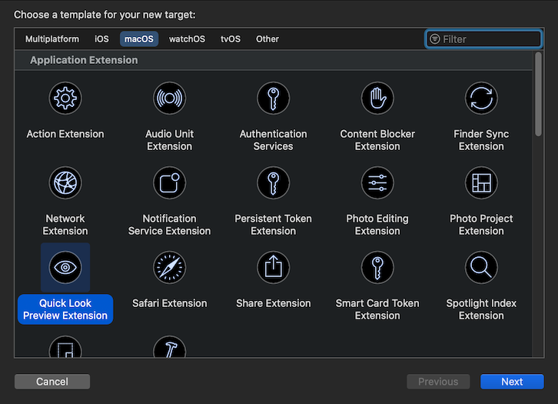558x404 pixels.
Task: Choose the Network Extension globe icon
Action: (65, 183)
